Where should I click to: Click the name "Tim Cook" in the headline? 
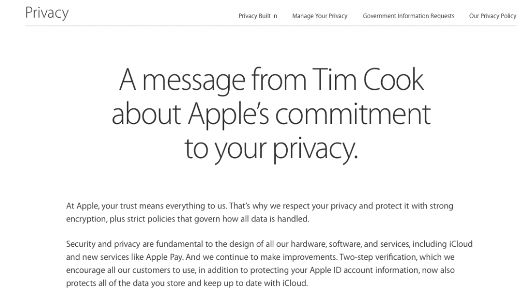[368, 79]
